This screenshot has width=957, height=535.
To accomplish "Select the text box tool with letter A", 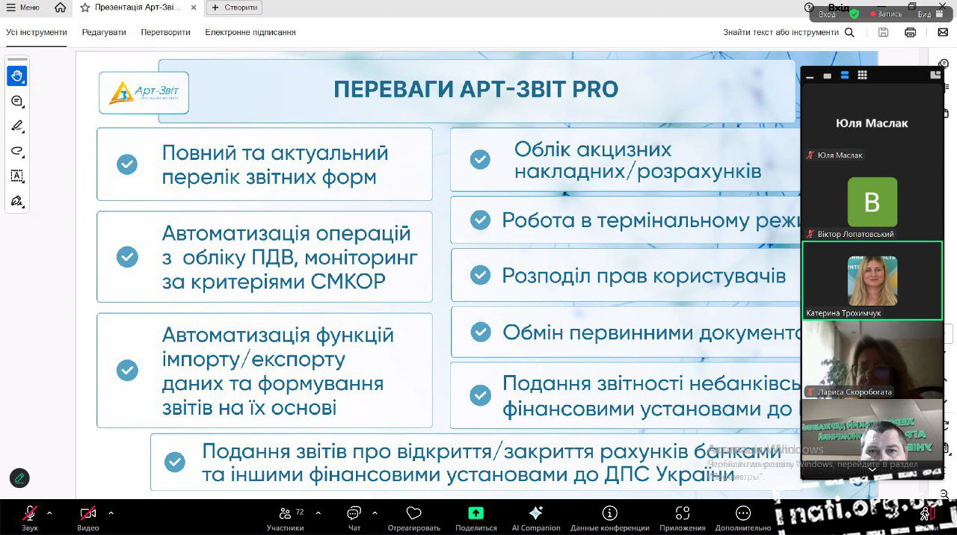I will pyautogui.click(x=17, y=176).
